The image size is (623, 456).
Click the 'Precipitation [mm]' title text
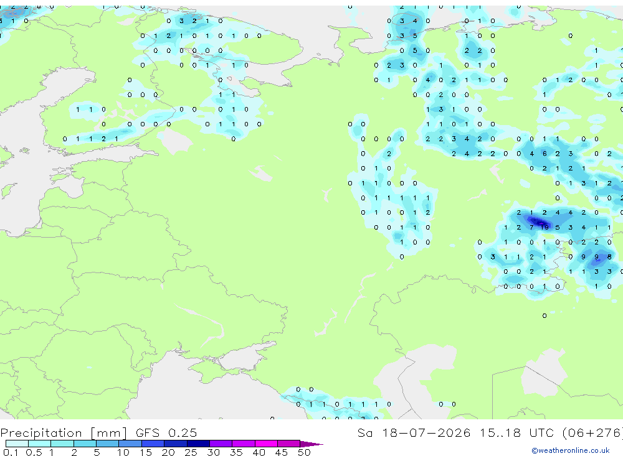64,433
